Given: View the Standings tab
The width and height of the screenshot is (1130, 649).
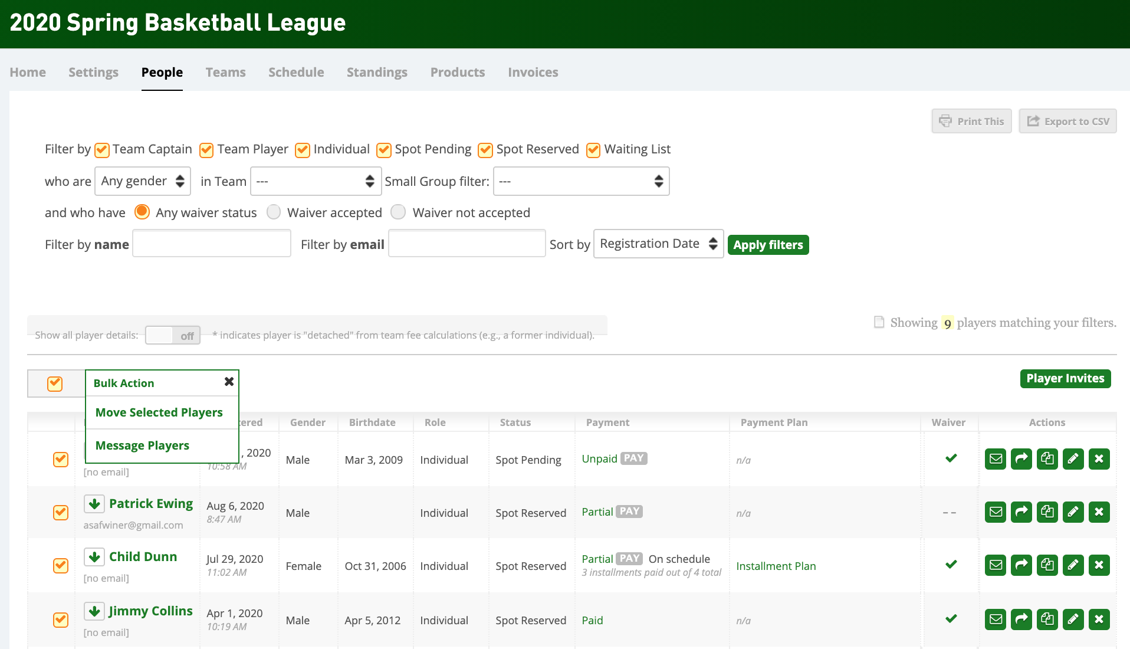Looking at the screenshot, I should 377,72.
